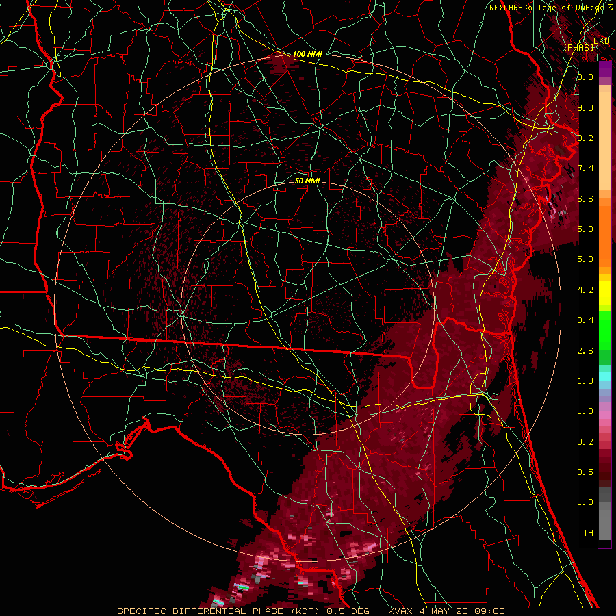Click the KVAX radar site identifier
This screenshot has width=616, height=616.
point(401,611)
